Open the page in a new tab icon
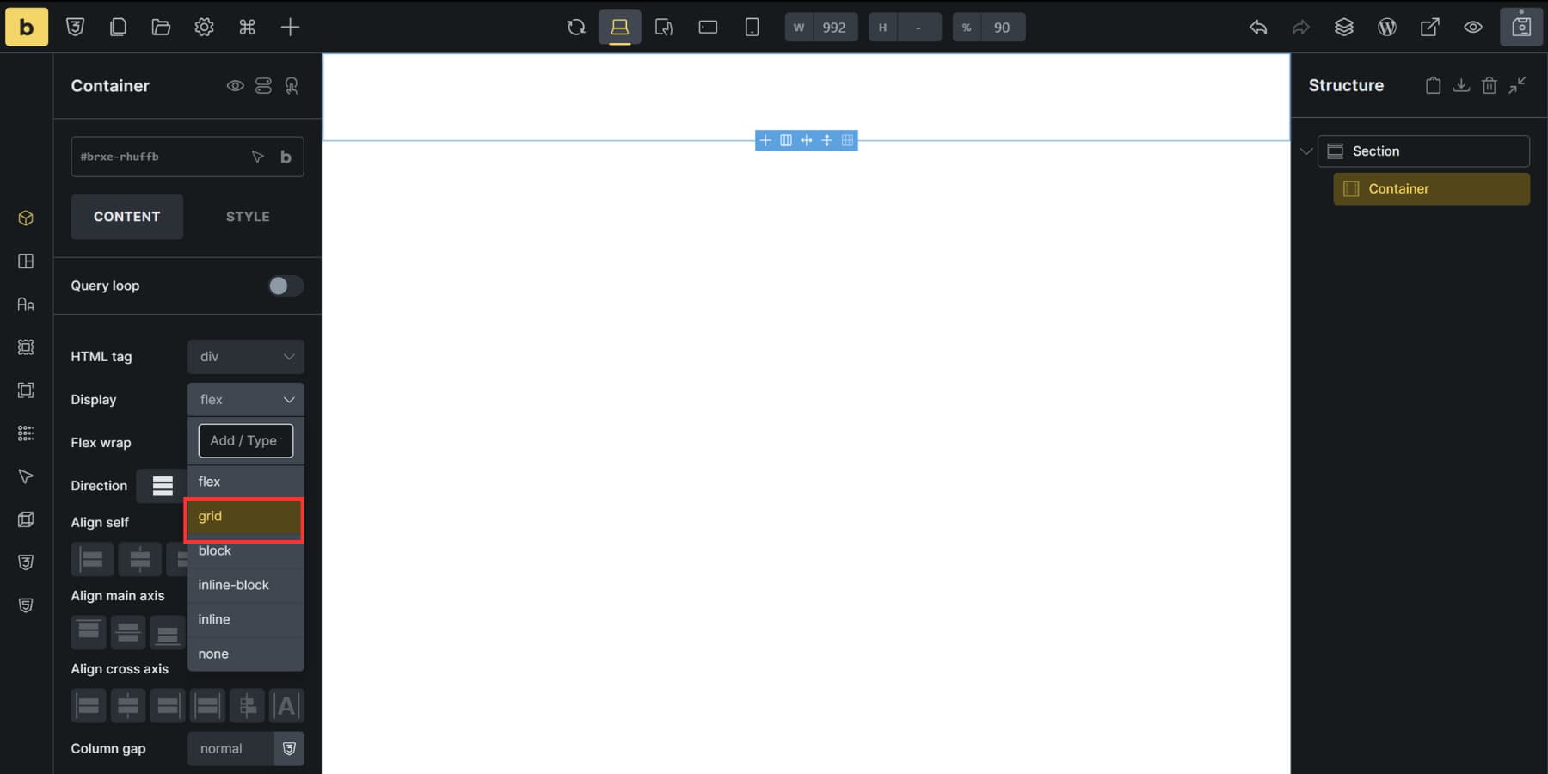Screen dimensions: 1548x774 click(x=1429, y=27)
